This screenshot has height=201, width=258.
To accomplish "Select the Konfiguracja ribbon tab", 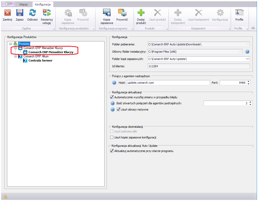I will point(43,4).
